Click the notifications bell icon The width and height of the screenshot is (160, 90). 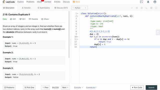coord(148,2)
